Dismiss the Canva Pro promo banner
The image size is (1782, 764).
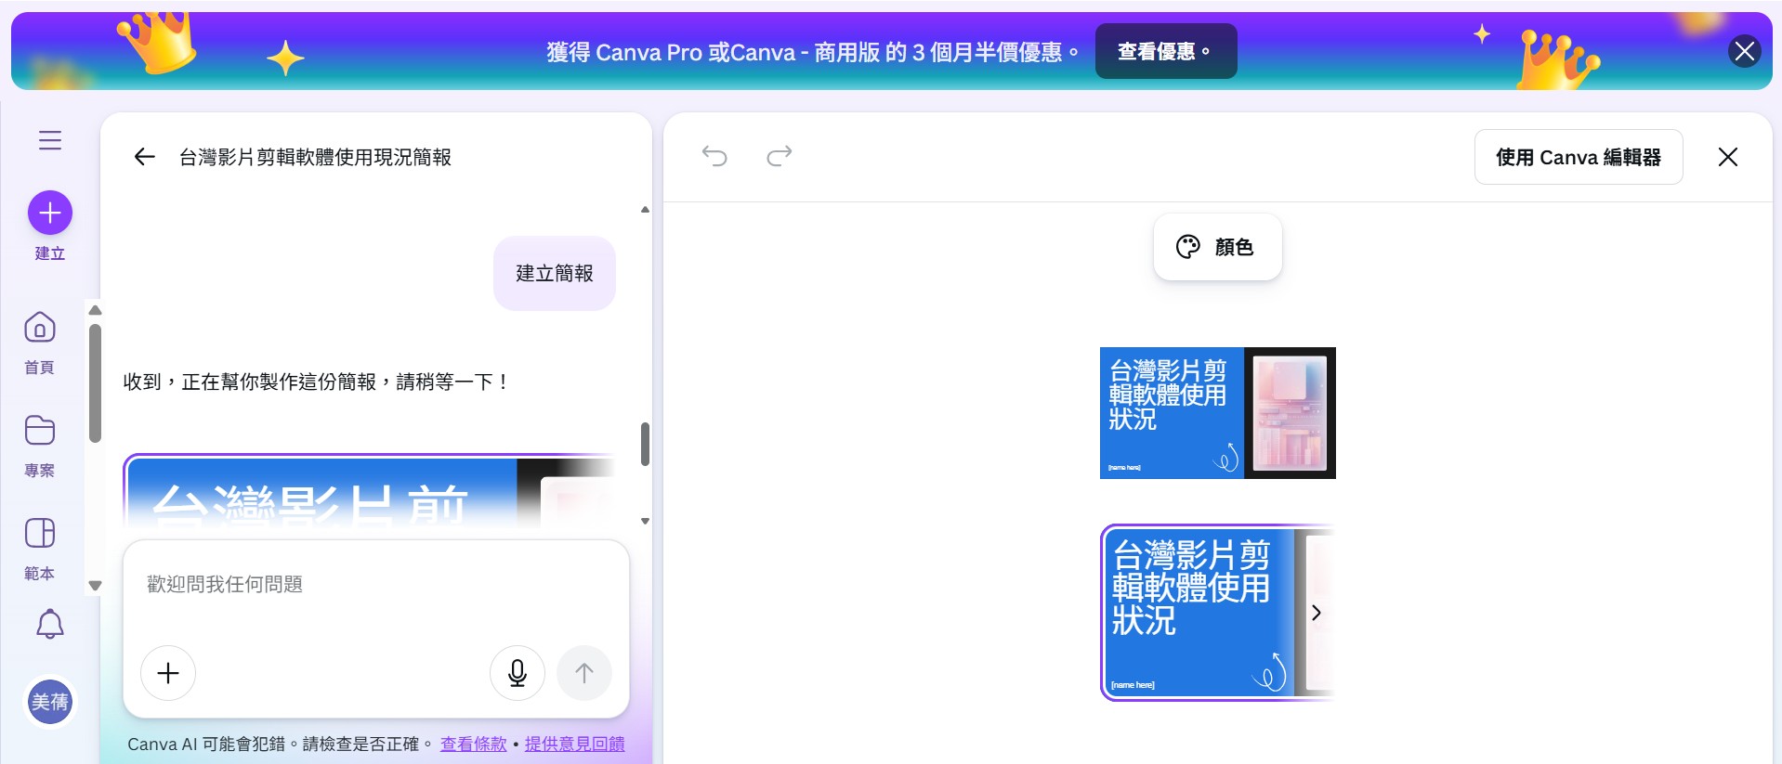(x=1744, y=51)
